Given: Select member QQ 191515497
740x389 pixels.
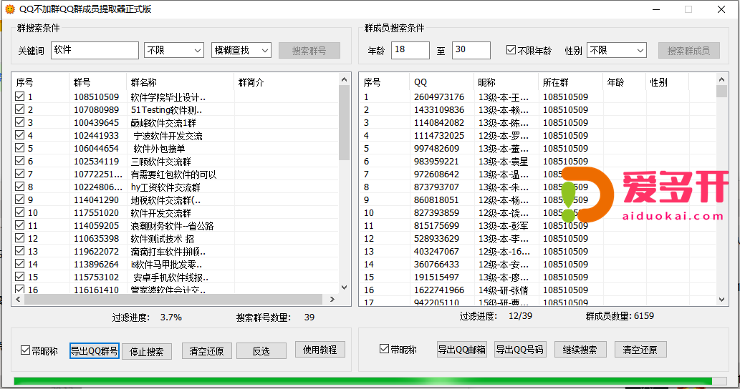Looking at the screenshot, I should pos(436,277).
